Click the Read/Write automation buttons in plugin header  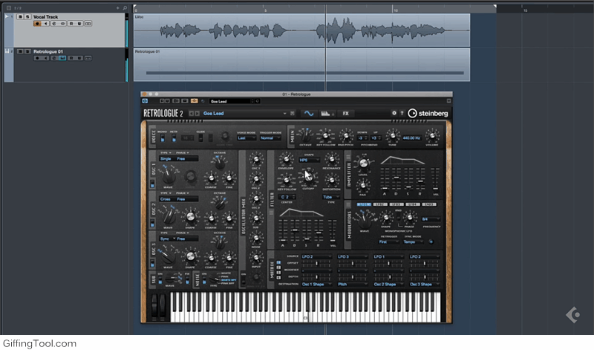point(164,101)
